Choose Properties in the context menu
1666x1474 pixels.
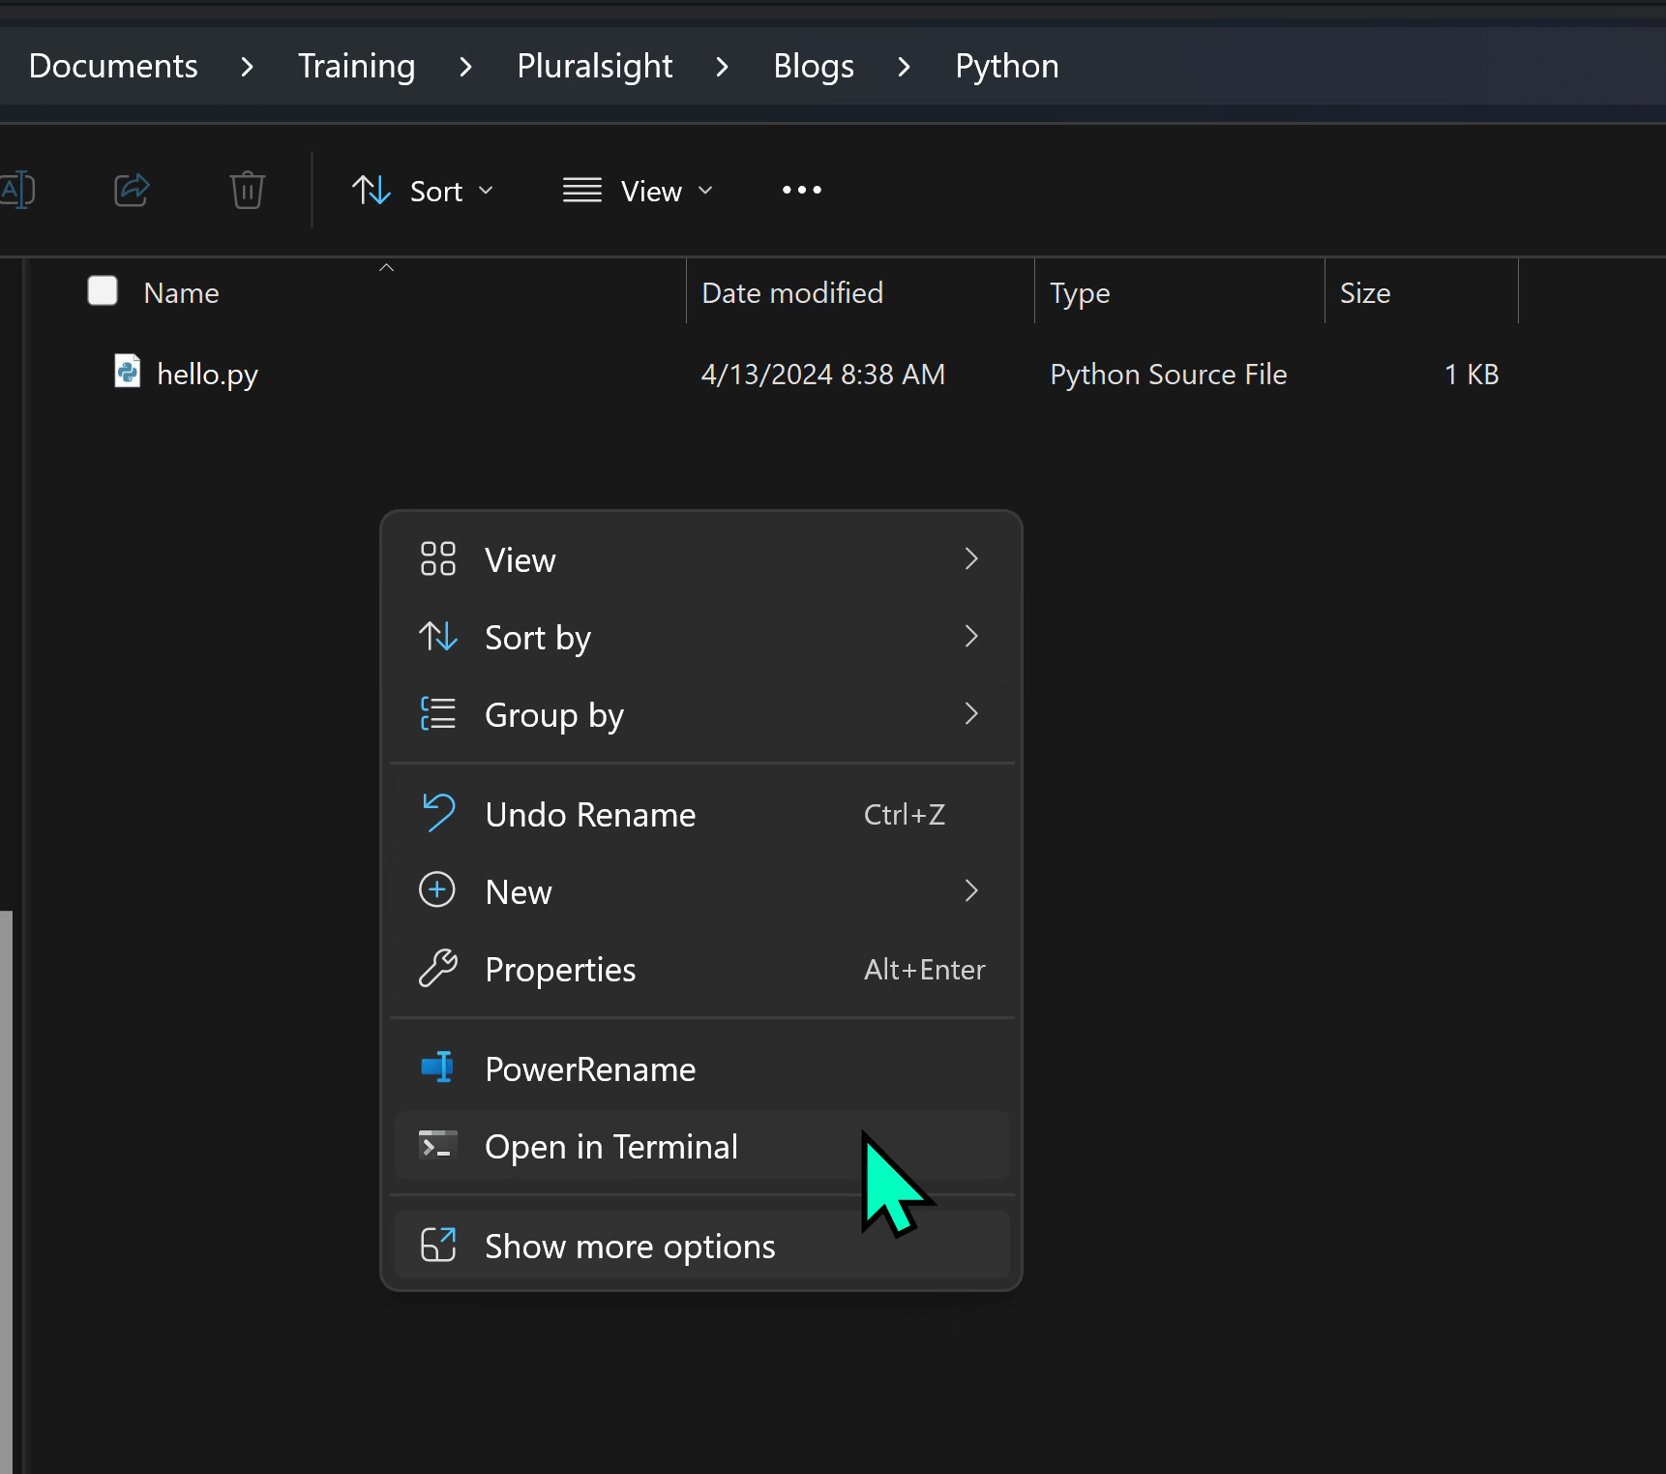(701, 969)
